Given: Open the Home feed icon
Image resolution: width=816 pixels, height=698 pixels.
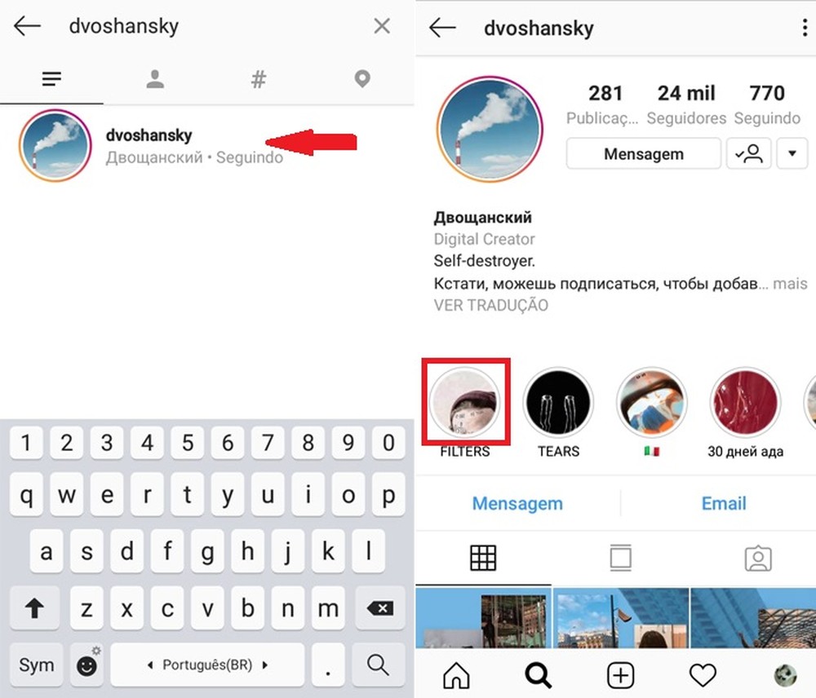Looking at the screenshot, I should 456,675.
